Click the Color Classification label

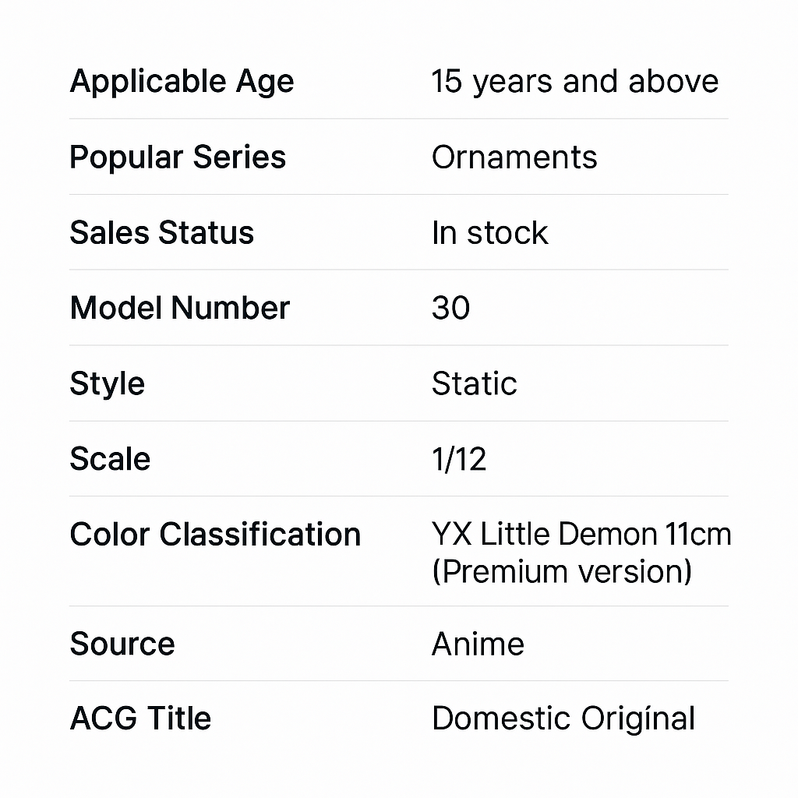pyautogui.click(x=215, y=535)
